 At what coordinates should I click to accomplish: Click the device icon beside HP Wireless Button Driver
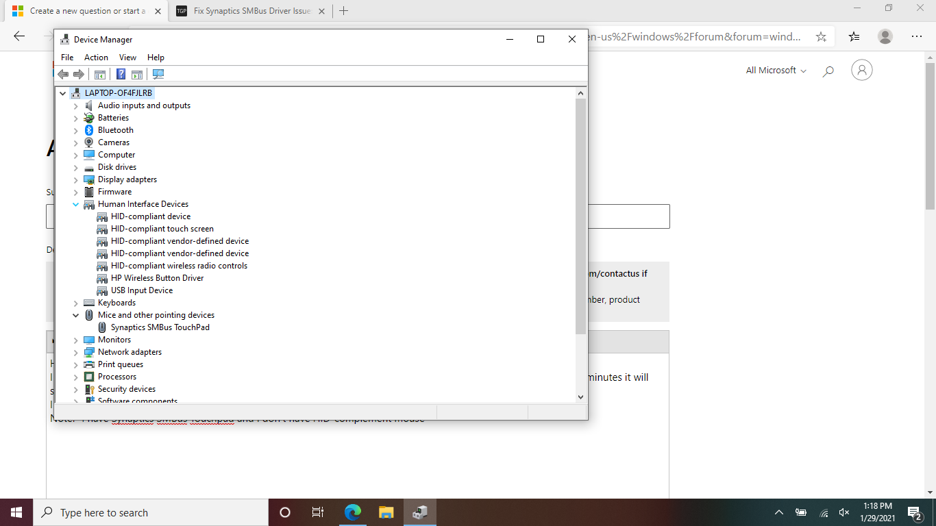[x=102, y=278]
